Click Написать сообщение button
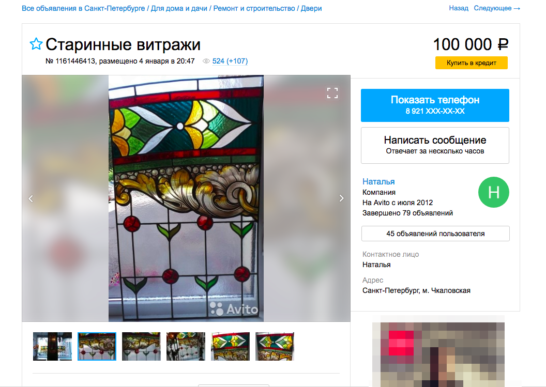 point(435,146)
